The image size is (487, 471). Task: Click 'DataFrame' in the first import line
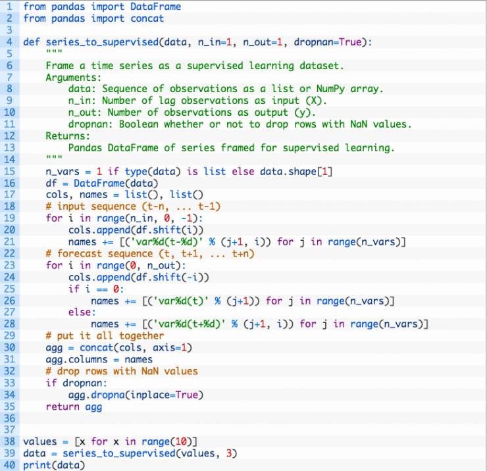point(155,7)
